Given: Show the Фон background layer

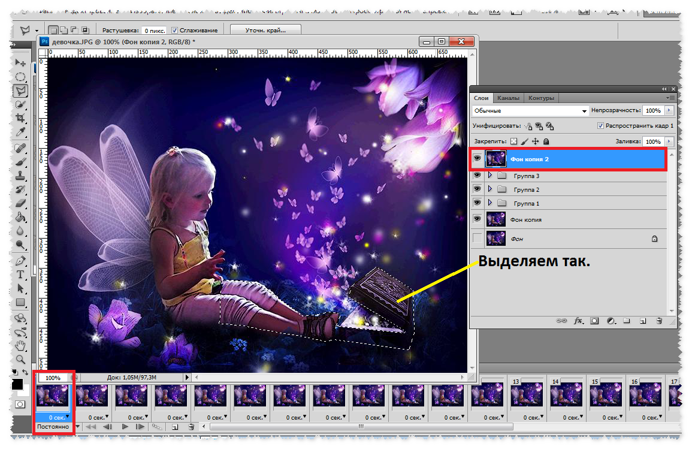Looking at the screenshot, I should coord(477,239).
